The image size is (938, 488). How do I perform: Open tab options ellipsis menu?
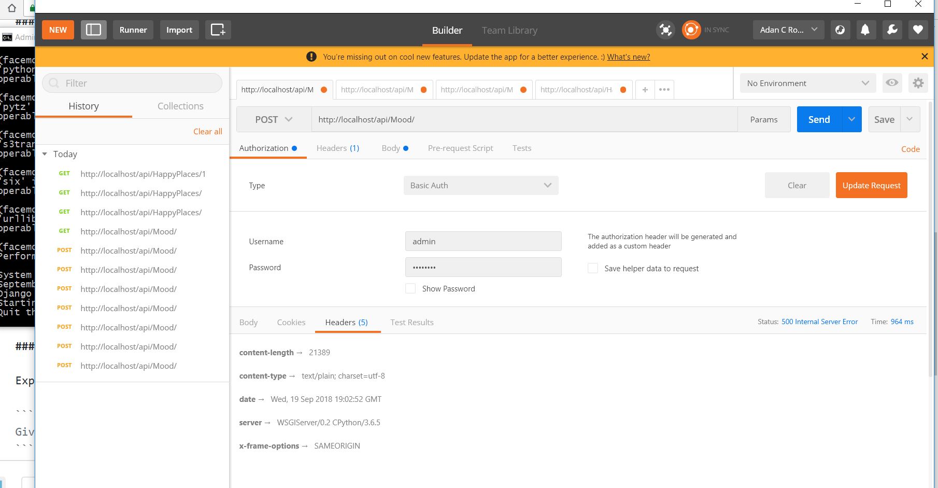pyautogui.click(x=664, y=90)
